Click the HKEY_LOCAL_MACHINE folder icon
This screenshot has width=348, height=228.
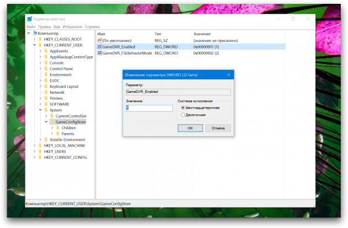pyautogui.click(x=40, y=145)
